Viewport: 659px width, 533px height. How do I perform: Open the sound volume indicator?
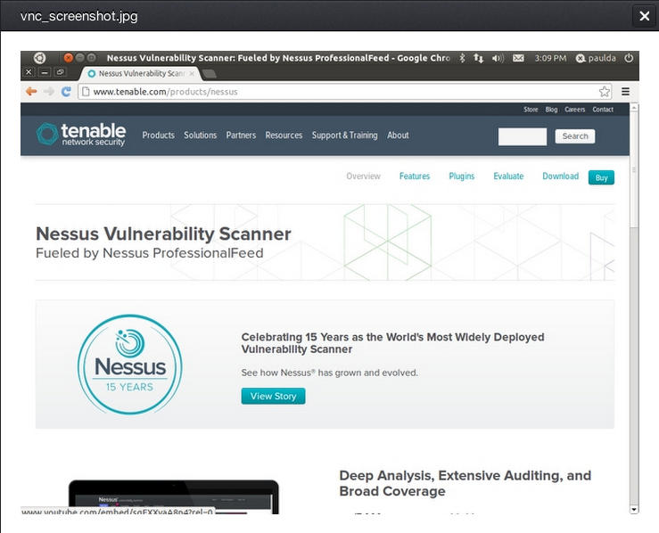(498, 58)
